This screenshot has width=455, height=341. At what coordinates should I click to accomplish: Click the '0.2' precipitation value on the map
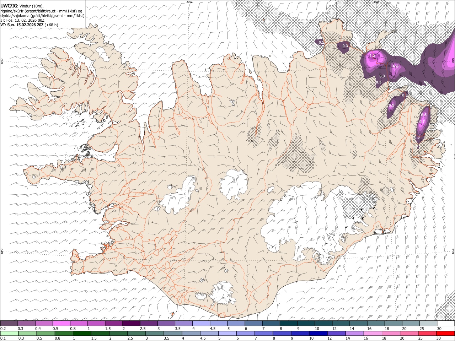pyautogui.click(x=321, y=42)
